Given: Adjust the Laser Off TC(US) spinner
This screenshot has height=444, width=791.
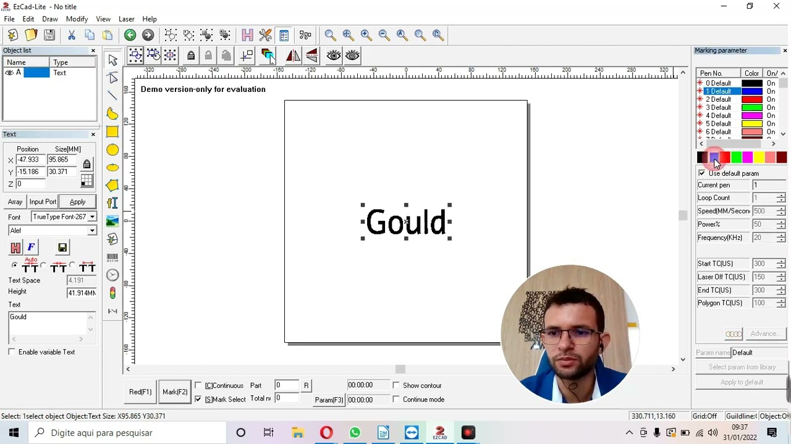Looking at the screenshot, I should point(781,277).
